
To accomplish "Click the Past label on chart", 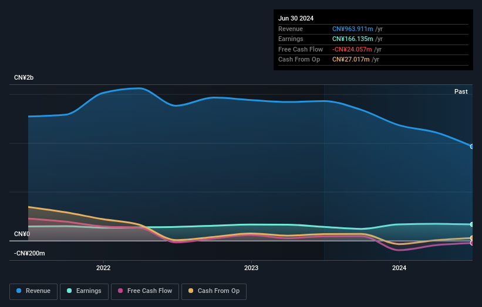I will (461, 92).
